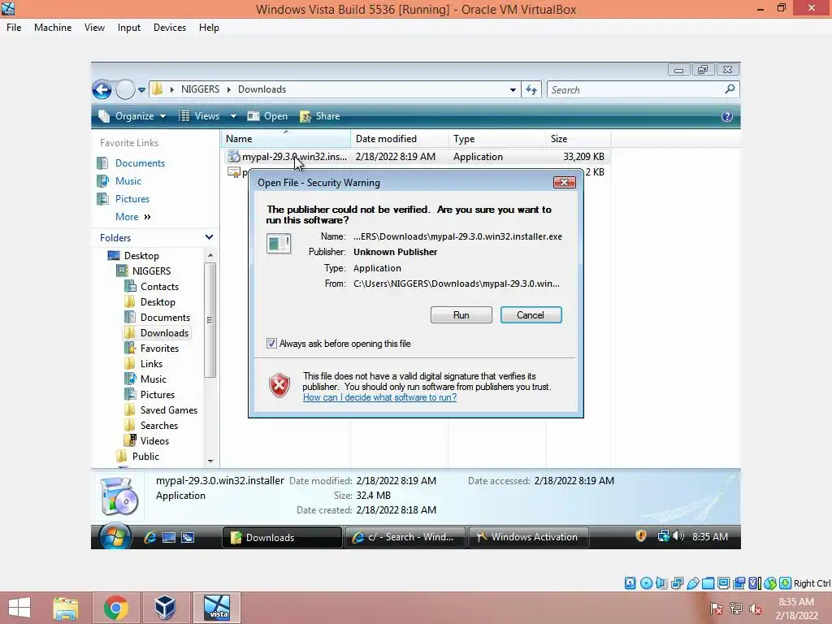The image size is (832, 624).
Task: Uncheck Always ask before opening this file
Action: (x=271, y=344)
